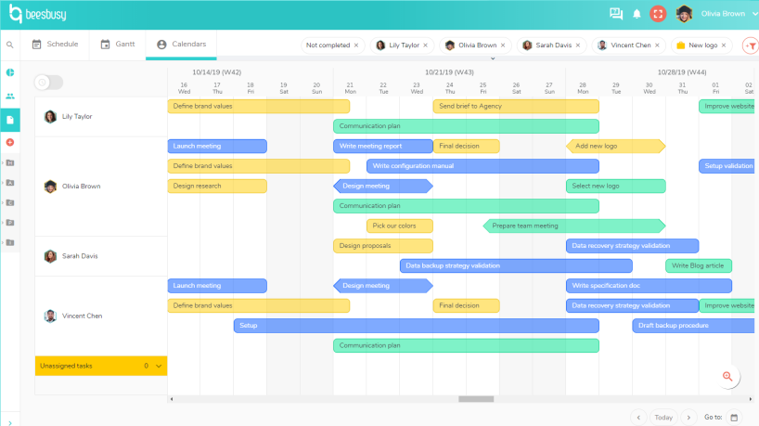Screen dimensions: 759x426
Task: Open the team people sidebar icon
Action: pyautogui.click(x=9, y=97)
